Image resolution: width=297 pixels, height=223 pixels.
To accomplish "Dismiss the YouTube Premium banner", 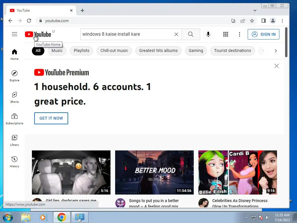I will (276, 66).
